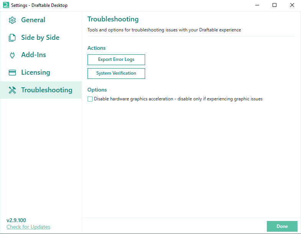The width and height of the screenshot is (301, 234).
Task: Click the Licensing card icon
Action: click(12, 73)
